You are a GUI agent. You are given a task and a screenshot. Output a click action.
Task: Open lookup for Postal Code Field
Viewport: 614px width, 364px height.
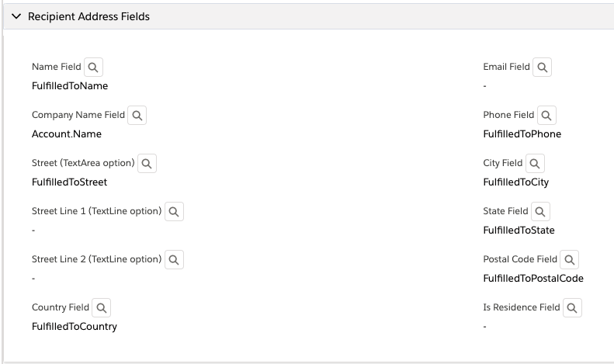569,260
